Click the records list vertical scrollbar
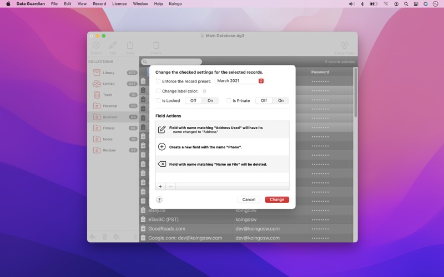This screenshot has height=277, width=444. pyautogui.click(x=356, y=93)
